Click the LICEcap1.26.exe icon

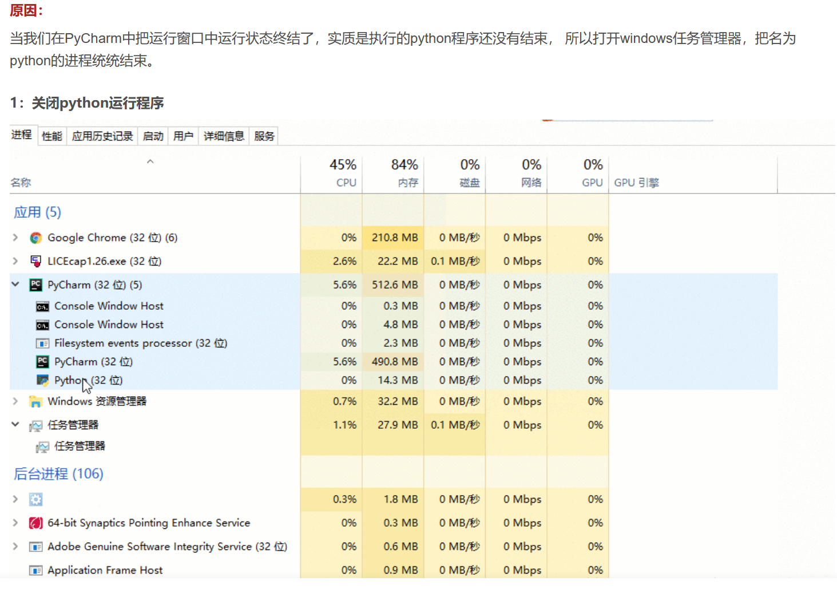[36, 262]
